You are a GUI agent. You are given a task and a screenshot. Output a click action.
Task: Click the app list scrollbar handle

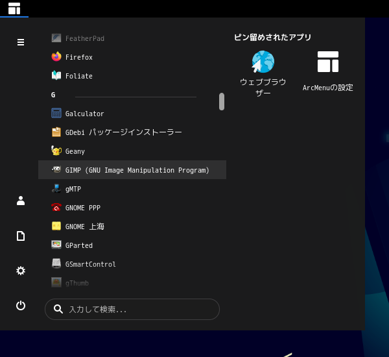point(222,101)
